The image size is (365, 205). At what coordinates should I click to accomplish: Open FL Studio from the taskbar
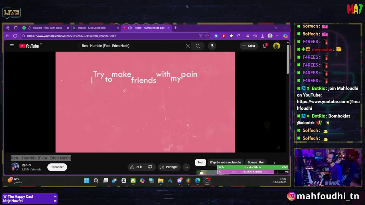(x=188, y=181)
